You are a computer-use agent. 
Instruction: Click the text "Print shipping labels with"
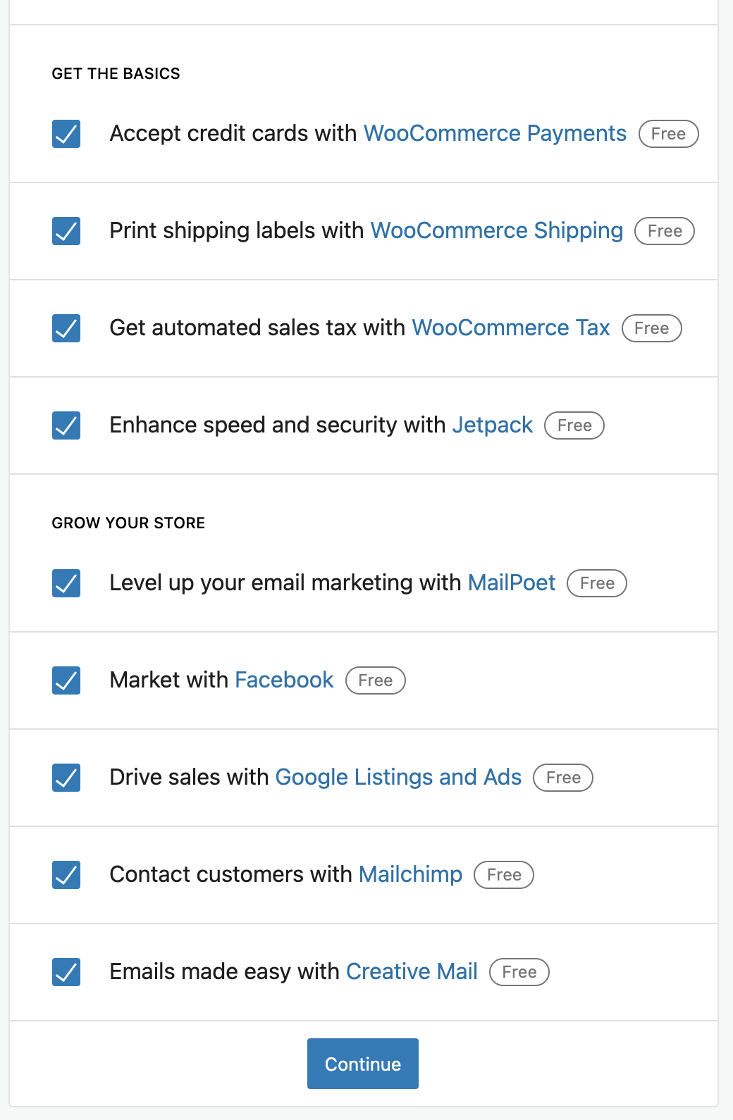(x=237, y=230)
